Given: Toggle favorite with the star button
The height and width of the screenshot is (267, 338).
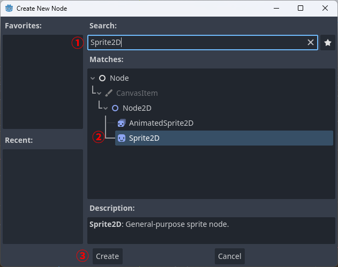Looking at the screenshot, I should 328,43.
